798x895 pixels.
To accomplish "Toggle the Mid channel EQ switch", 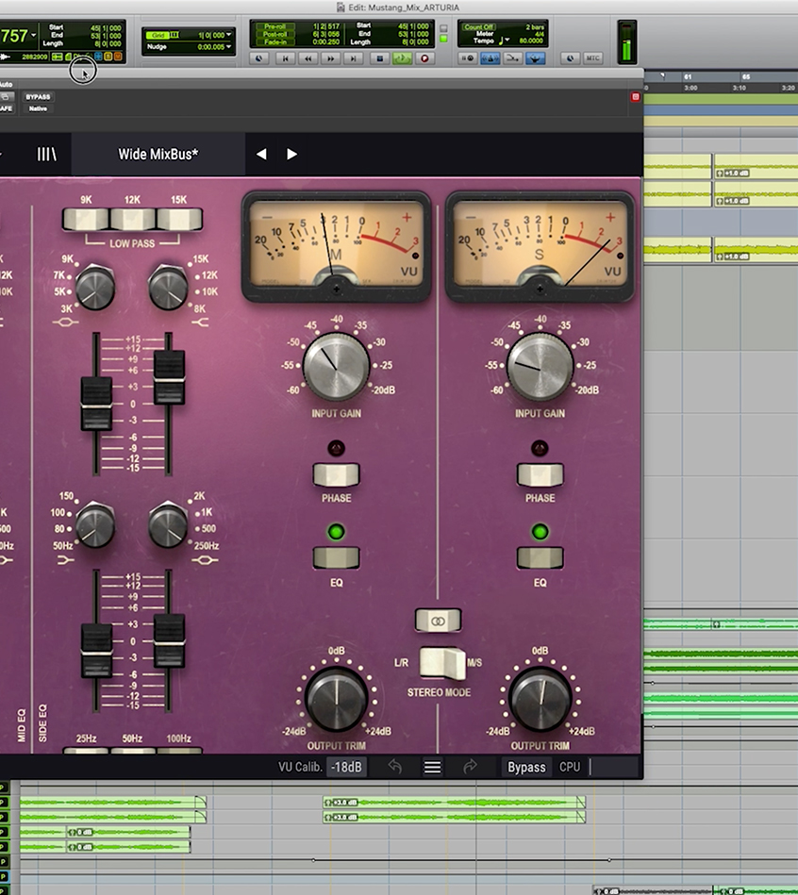I will click(336, 558).
